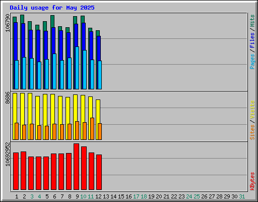Click the cyan Pages bar for day 9
This screenshot has height=202, width=258.
(x=77, y=68)
